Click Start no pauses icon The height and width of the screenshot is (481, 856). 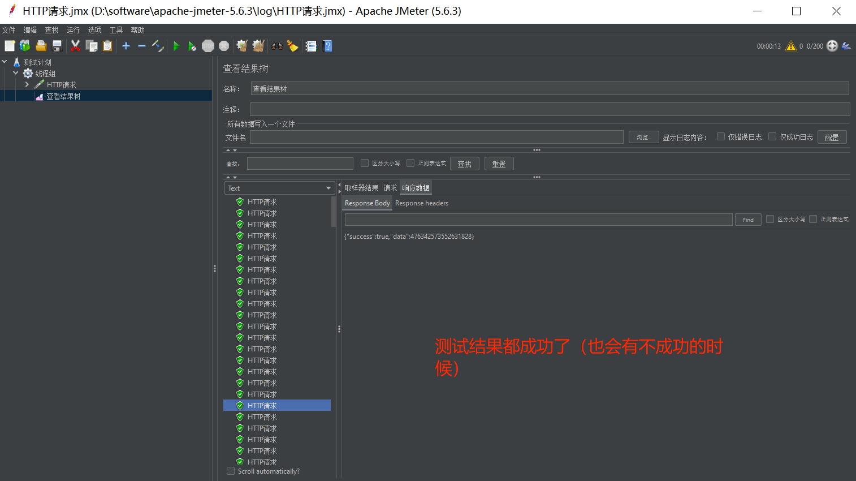tap(192, 46)
